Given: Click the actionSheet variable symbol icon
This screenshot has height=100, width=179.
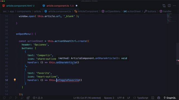Looking at the screenshot, I should pos(125,11).
